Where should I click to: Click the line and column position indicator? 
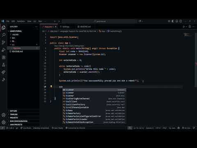point(139,128)
